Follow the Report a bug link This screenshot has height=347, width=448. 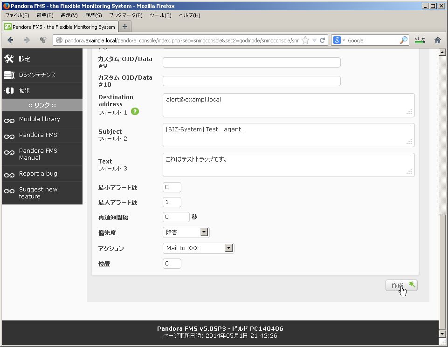point(38,173)
